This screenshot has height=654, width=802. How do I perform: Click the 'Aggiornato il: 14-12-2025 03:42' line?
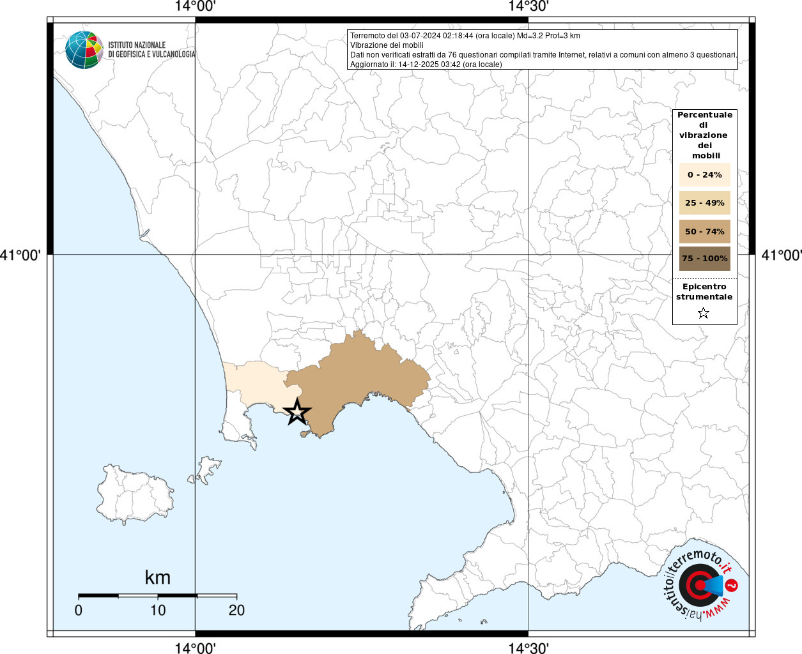click(426, 65)
